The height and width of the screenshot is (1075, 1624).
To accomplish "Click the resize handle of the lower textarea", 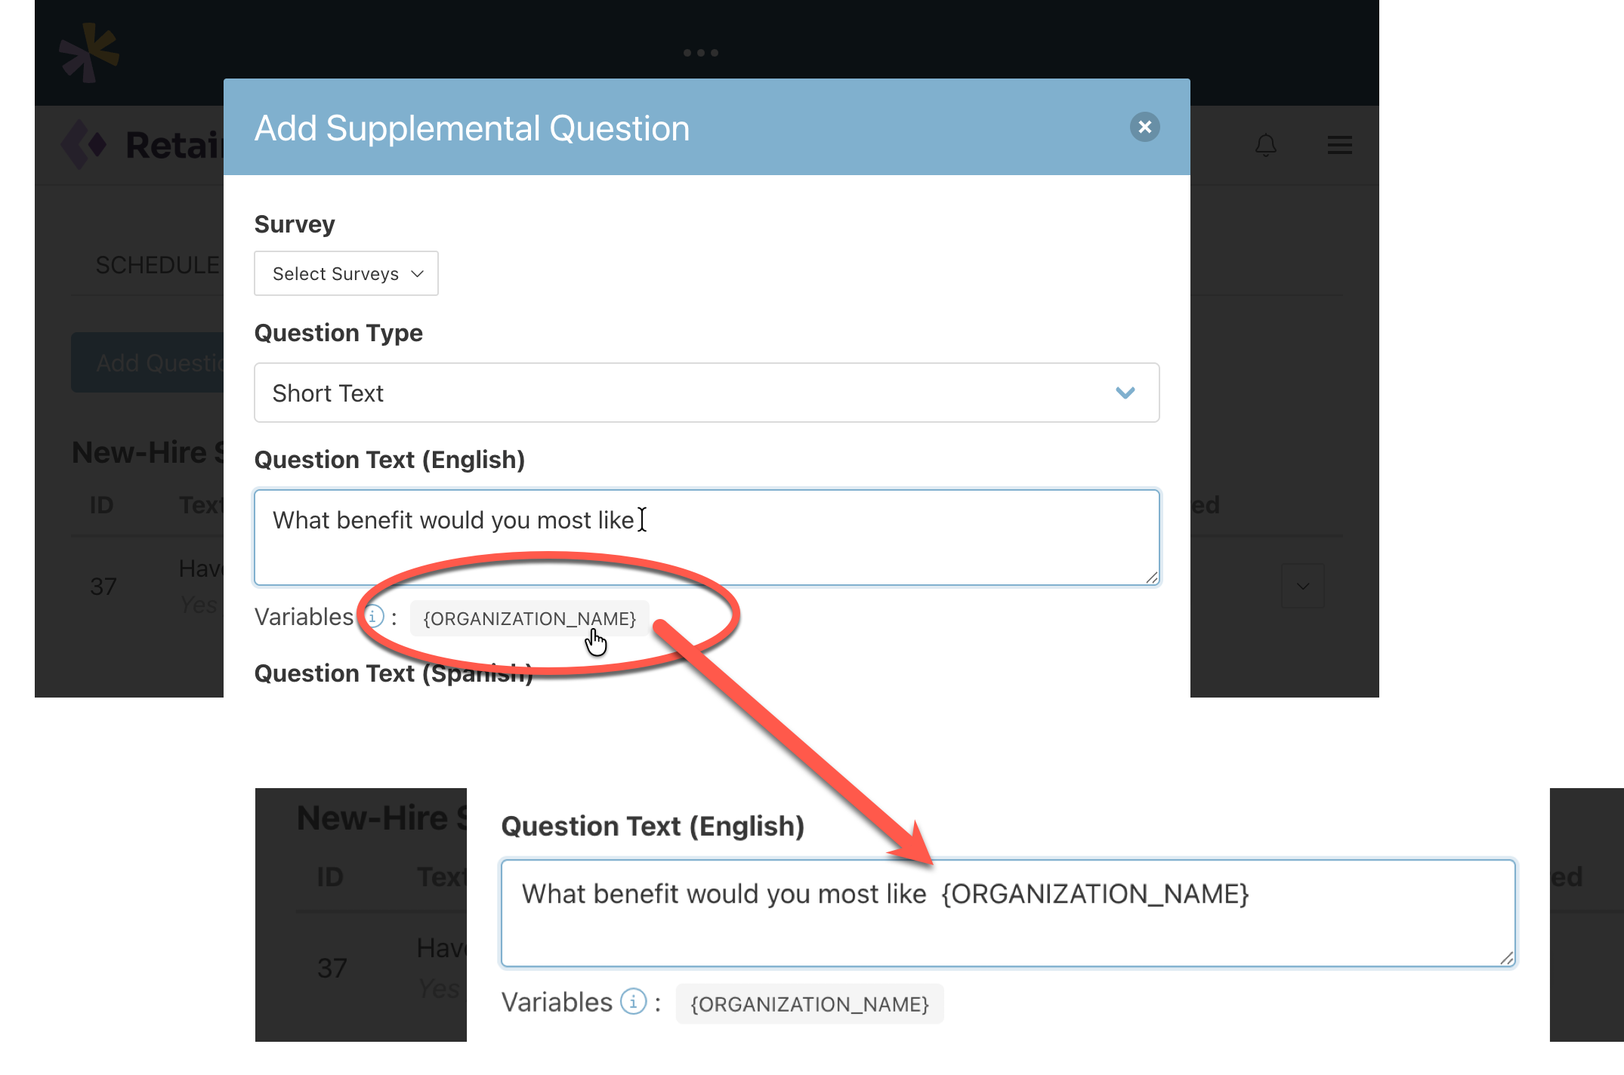I will 1506,958.
